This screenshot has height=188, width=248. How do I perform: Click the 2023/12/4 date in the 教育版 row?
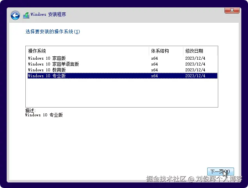195,70
